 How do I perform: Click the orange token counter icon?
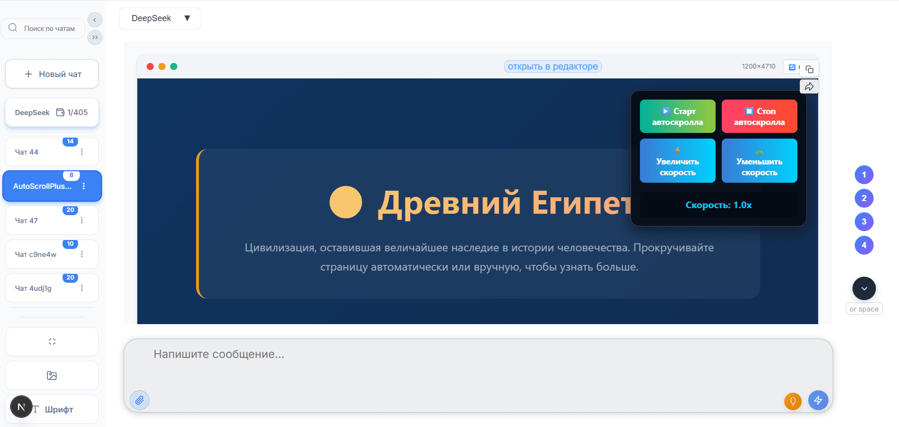coord(793,401)
